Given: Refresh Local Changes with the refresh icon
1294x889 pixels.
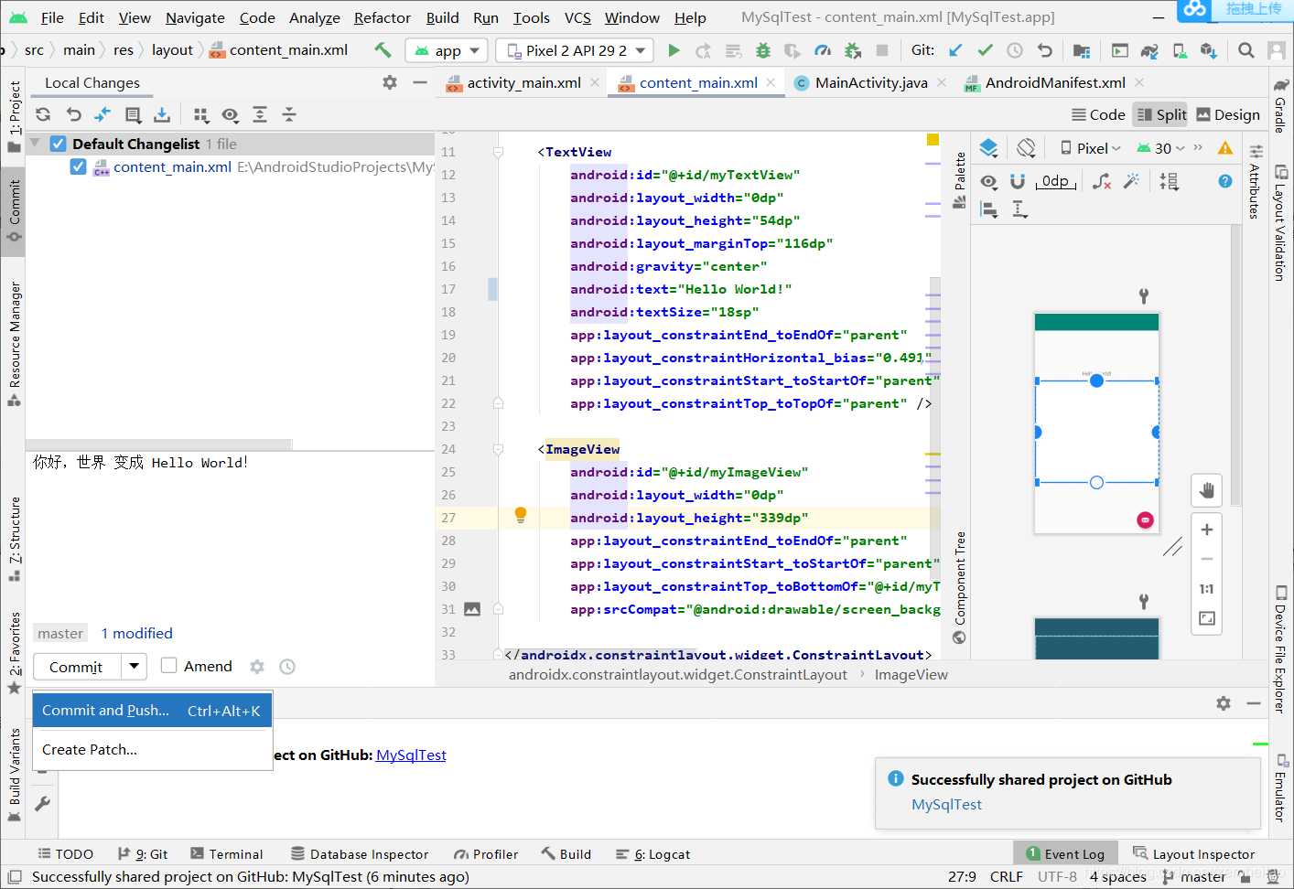Looking at the screenshot, I should click(42, 114).
